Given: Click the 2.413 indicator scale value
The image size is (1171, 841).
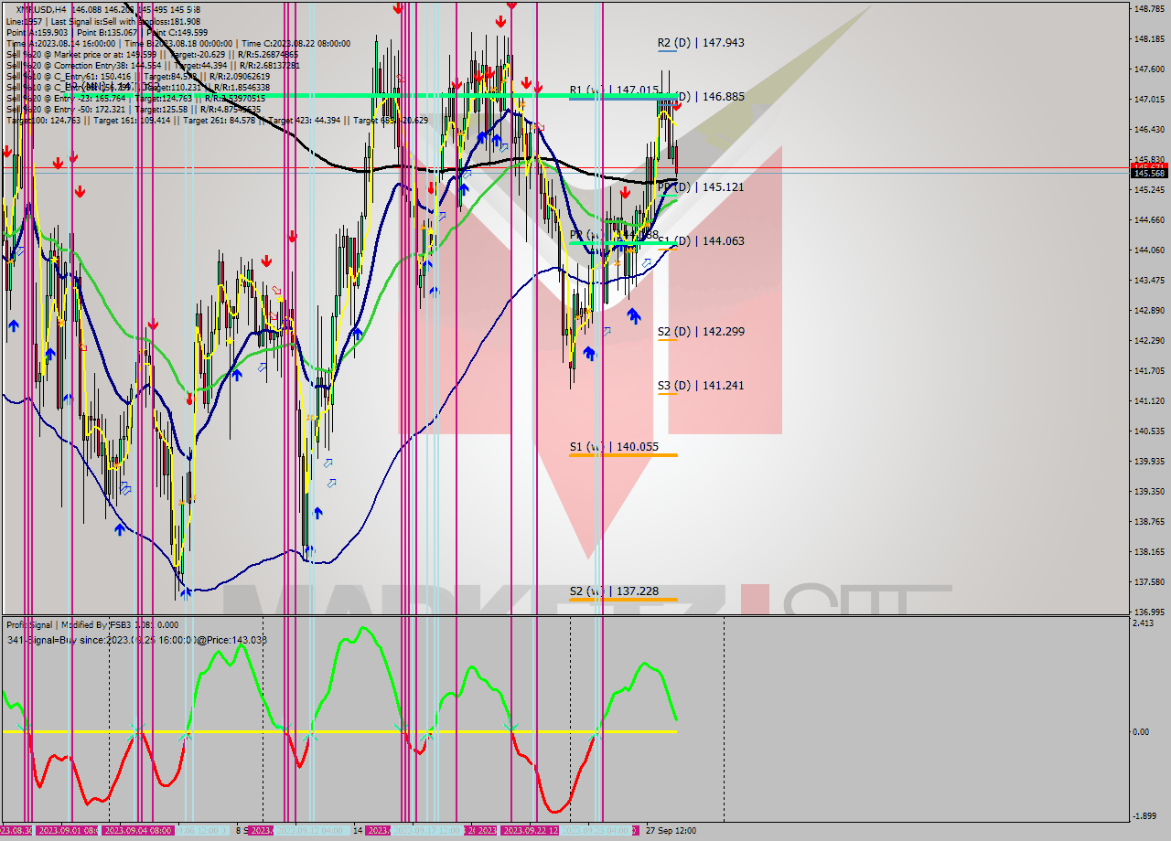Looking at the screenshot, I should [1144, 623].
